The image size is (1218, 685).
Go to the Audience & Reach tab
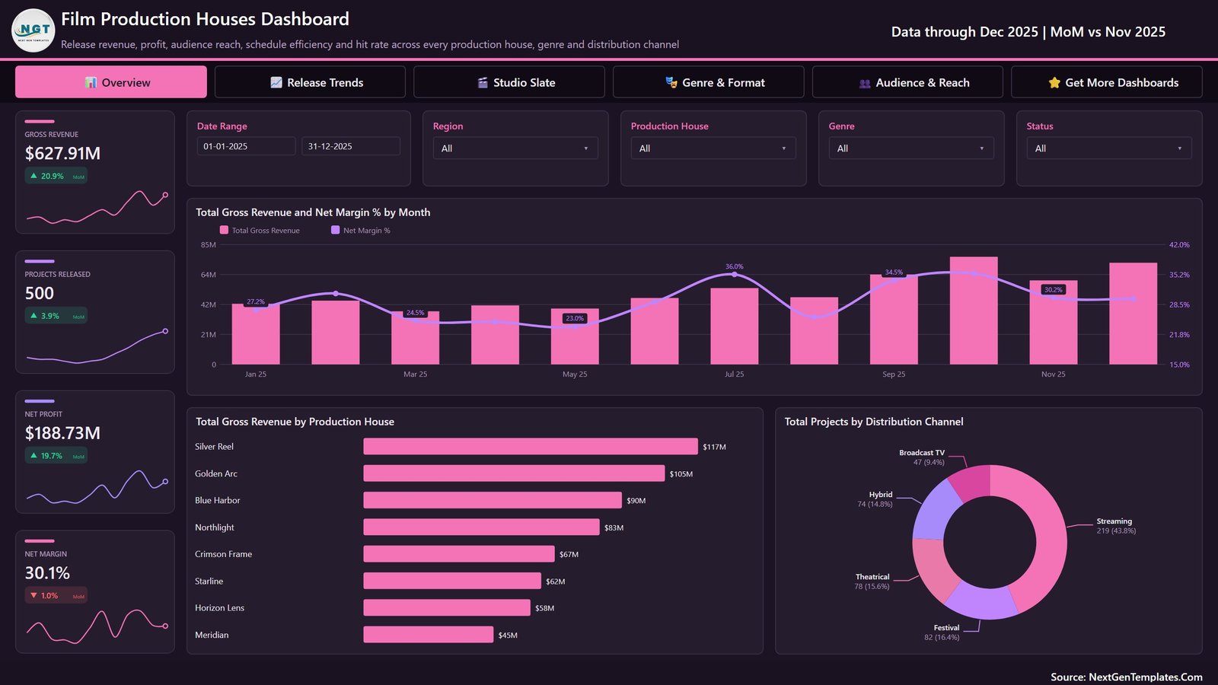[x=907, y=82]
